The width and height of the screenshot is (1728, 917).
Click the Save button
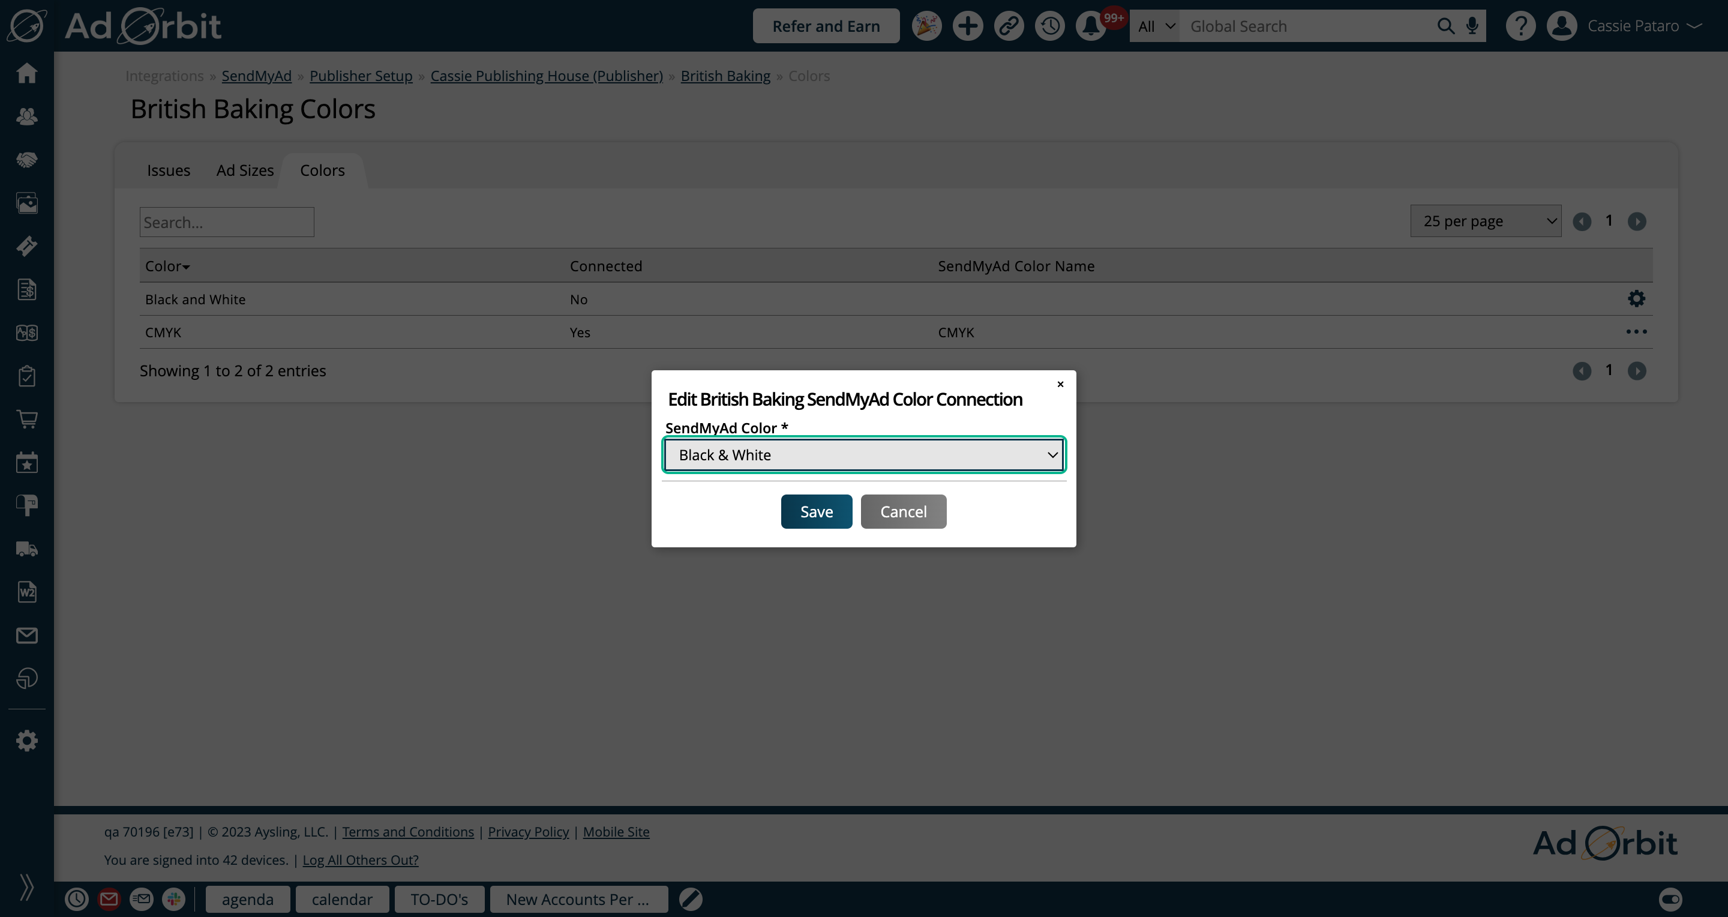(816, 512)
